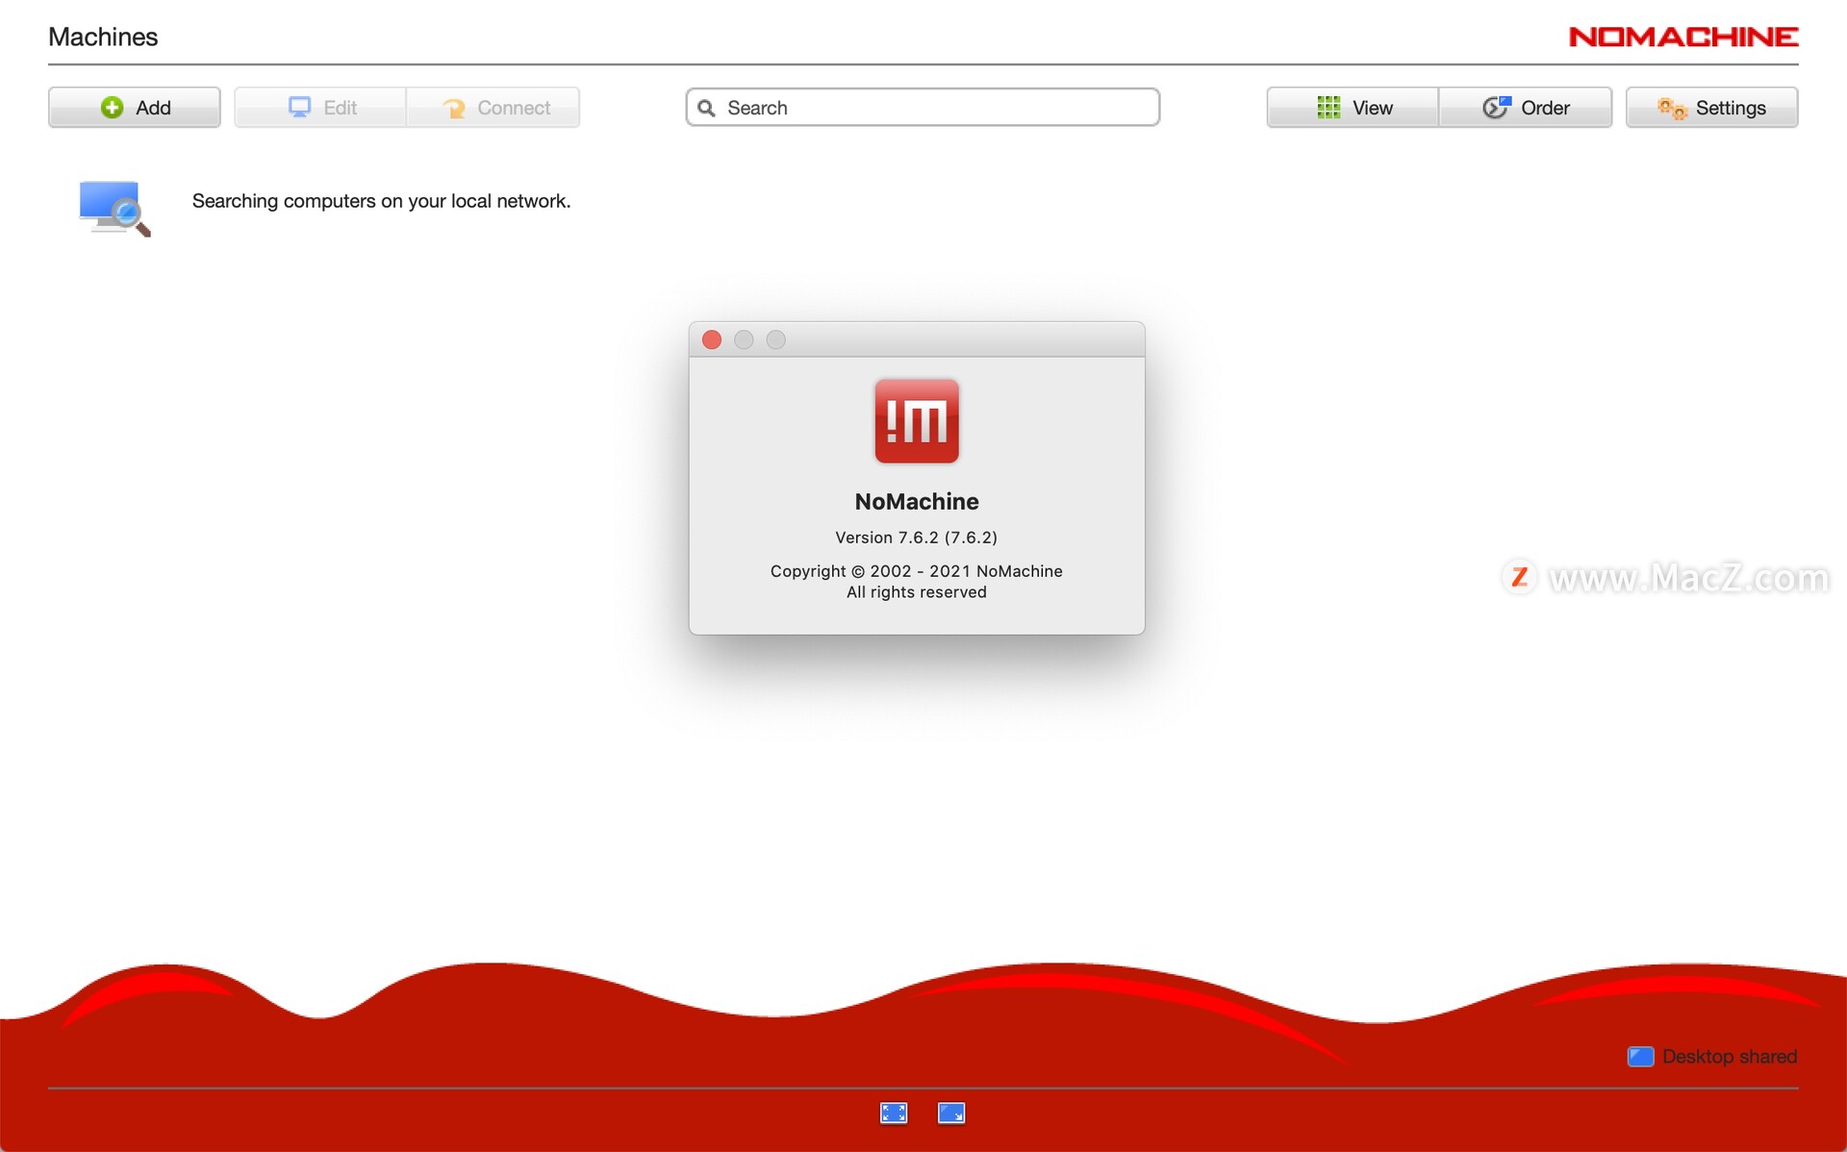
Task: Click the Desktop shared status icon
Action: 1638,1058
